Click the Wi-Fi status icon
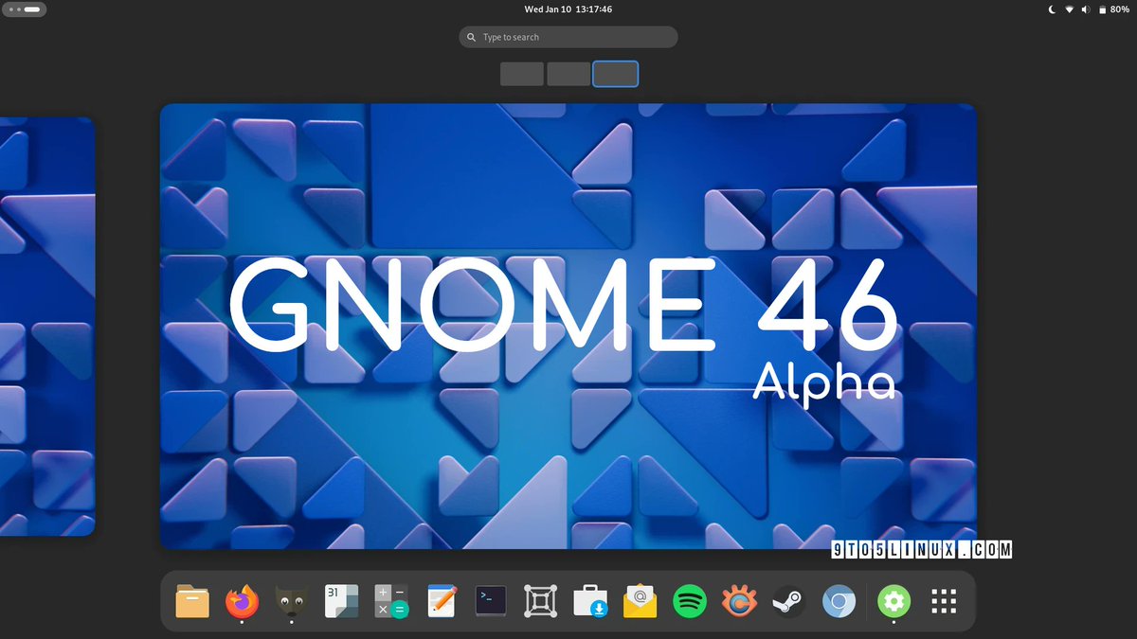The width and height of the screenshot is (1137, 639). (1070, 9)
